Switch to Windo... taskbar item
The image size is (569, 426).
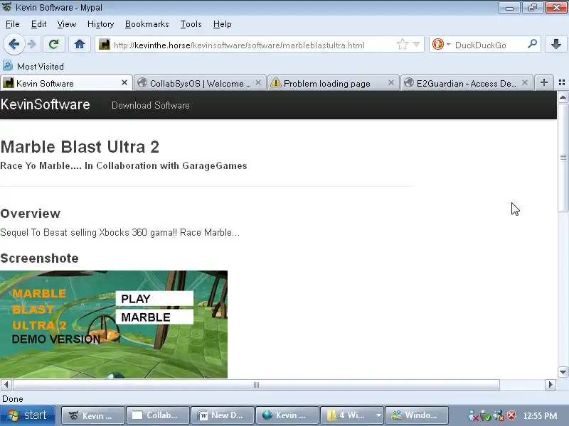[x=417, y=415]
